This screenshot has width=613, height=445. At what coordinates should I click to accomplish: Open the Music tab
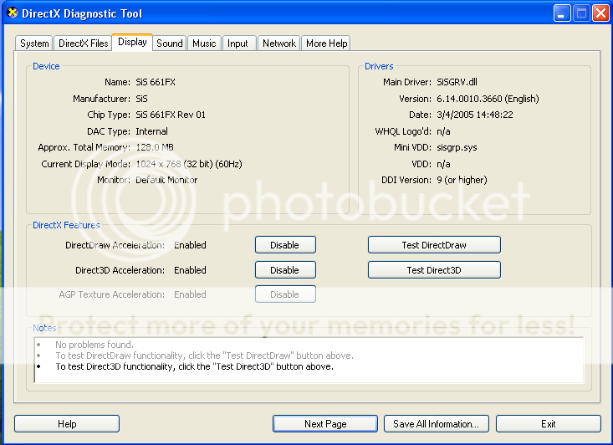pyautogui.click(x=204, y=43)
